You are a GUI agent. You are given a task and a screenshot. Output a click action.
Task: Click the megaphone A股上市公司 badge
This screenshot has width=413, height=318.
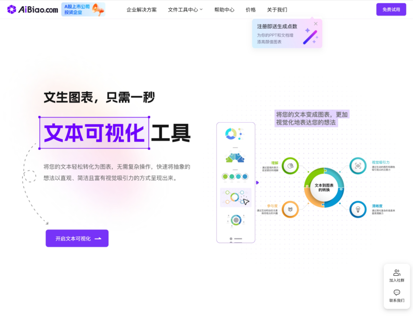point(83,9)
